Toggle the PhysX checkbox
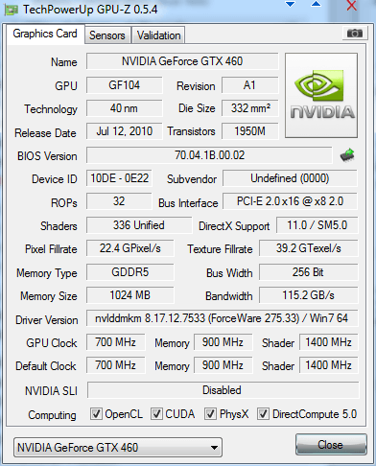 [210, 413]
